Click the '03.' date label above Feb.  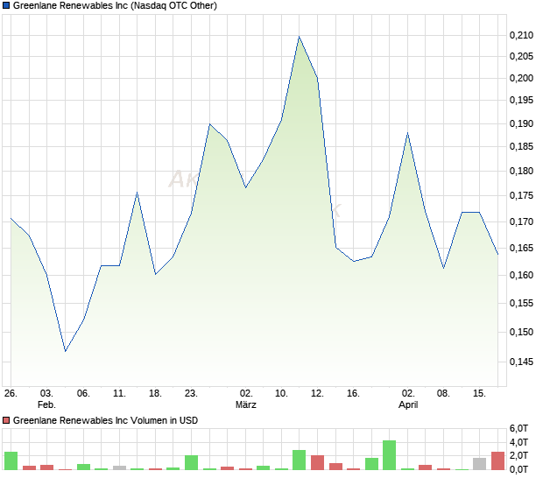tap(46, 393)
